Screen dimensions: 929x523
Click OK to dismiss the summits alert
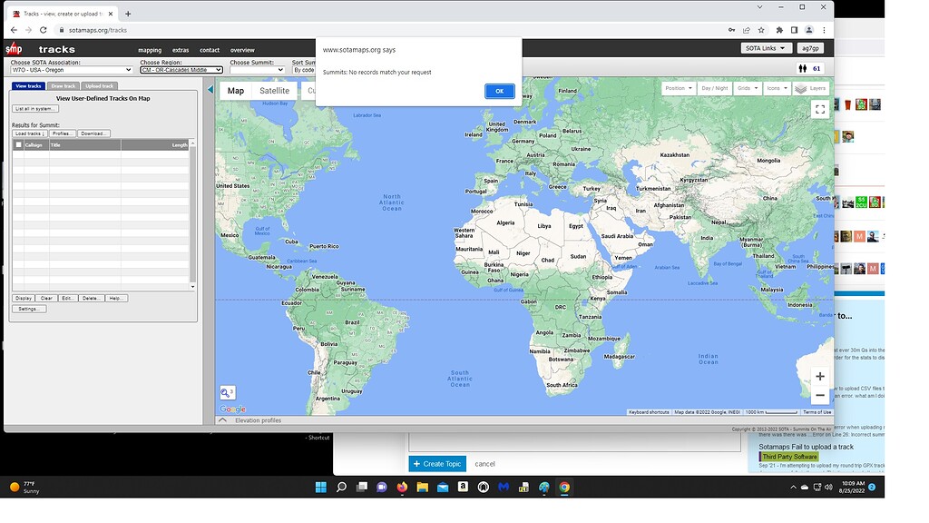click(x=498, y=91)
